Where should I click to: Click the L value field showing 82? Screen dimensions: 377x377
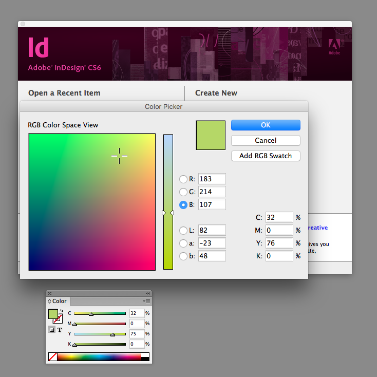click(x=212, y=230)
